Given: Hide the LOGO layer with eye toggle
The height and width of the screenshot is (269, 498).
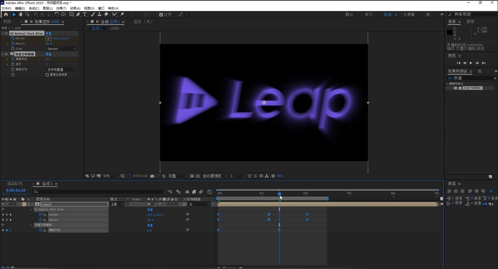Looking at the screenshot, I should [x=3, y=204].
